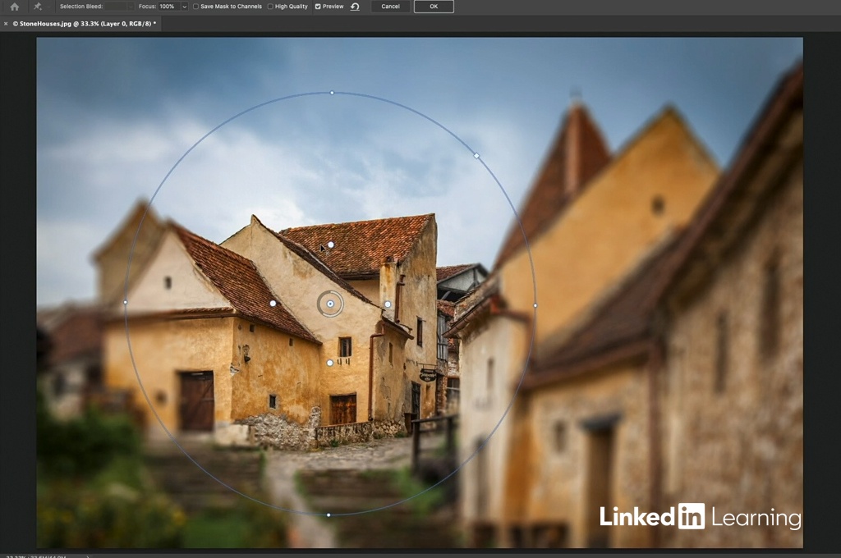This screenshot has width=841, height=558.
Task: Click the Home icon in options bar
Action: pos(14,7)
